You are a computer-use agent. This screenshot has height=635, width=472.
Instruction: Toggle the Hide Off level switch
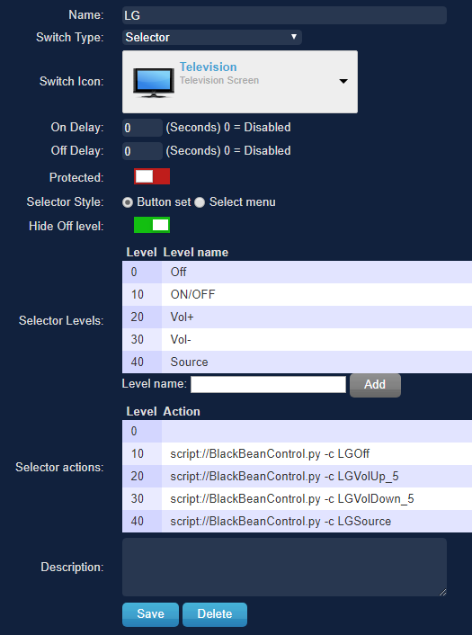coord(152,225)
